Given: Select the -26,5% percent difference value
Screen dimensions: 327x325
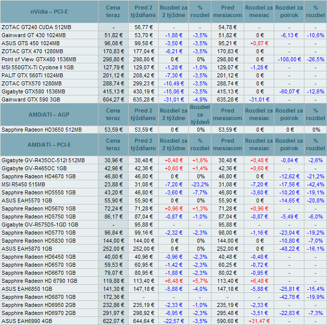Looking at the screenshot, I should click(315, 59).
